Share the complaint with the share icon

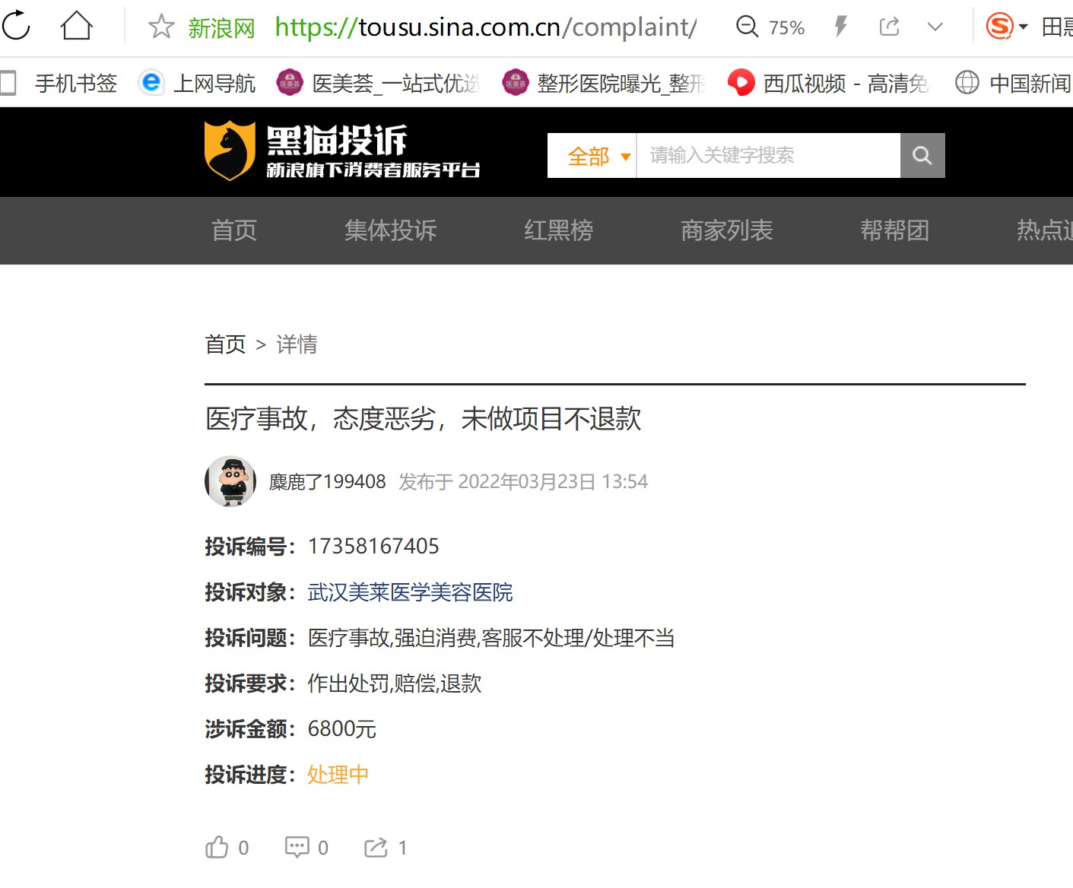(x=376, y=847)
